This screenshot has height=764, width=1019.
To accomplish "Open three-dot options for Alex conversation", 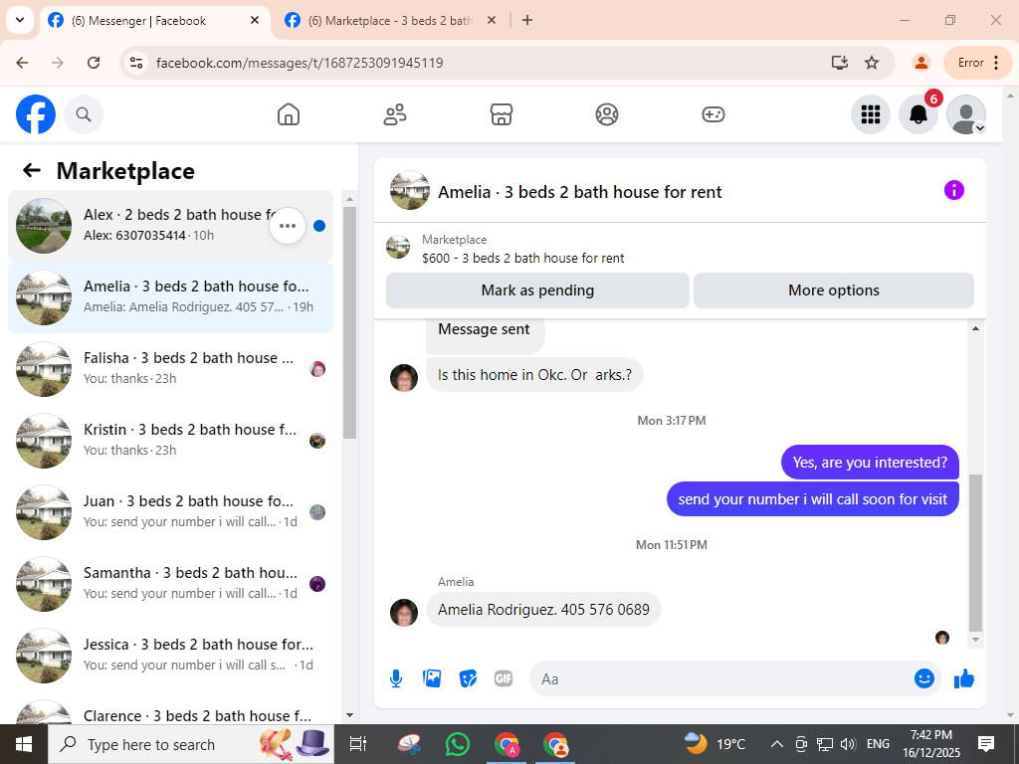I will click(288, 226).
